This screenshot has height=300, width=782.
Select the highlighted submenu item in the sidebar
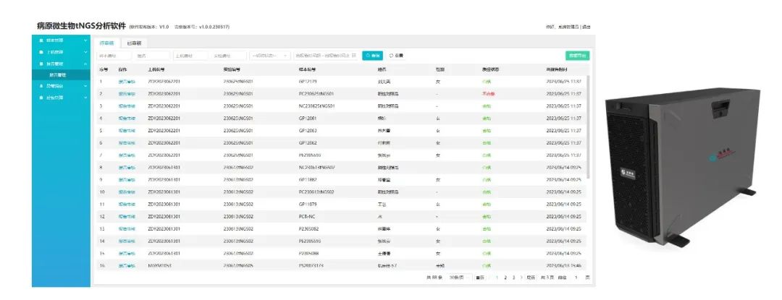point(58,74)
